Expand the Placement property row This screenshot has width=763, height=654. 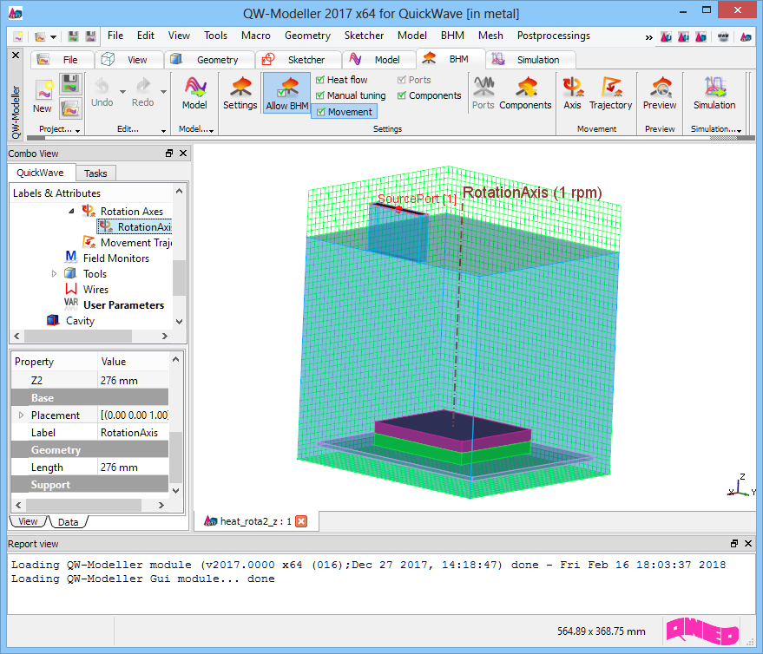pyautogui.click(x=21, y=415)
